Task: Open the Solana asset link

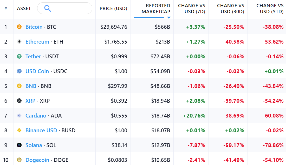Action: 34,145
